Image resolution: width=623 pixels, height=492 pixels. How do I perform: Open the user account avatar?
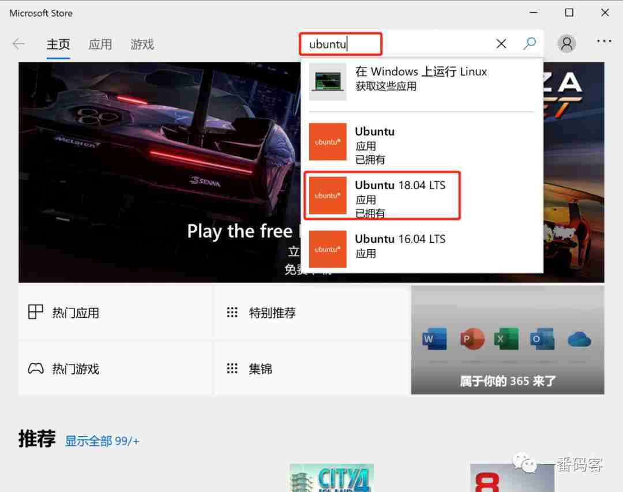click(566, 43)
